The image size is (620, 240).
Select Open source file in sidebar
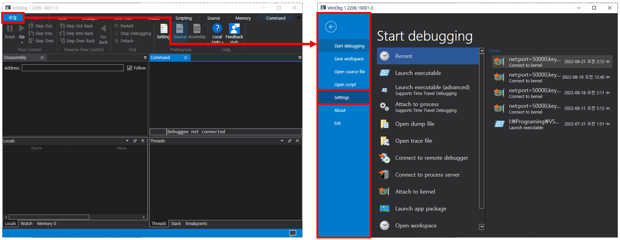[344, 72]
